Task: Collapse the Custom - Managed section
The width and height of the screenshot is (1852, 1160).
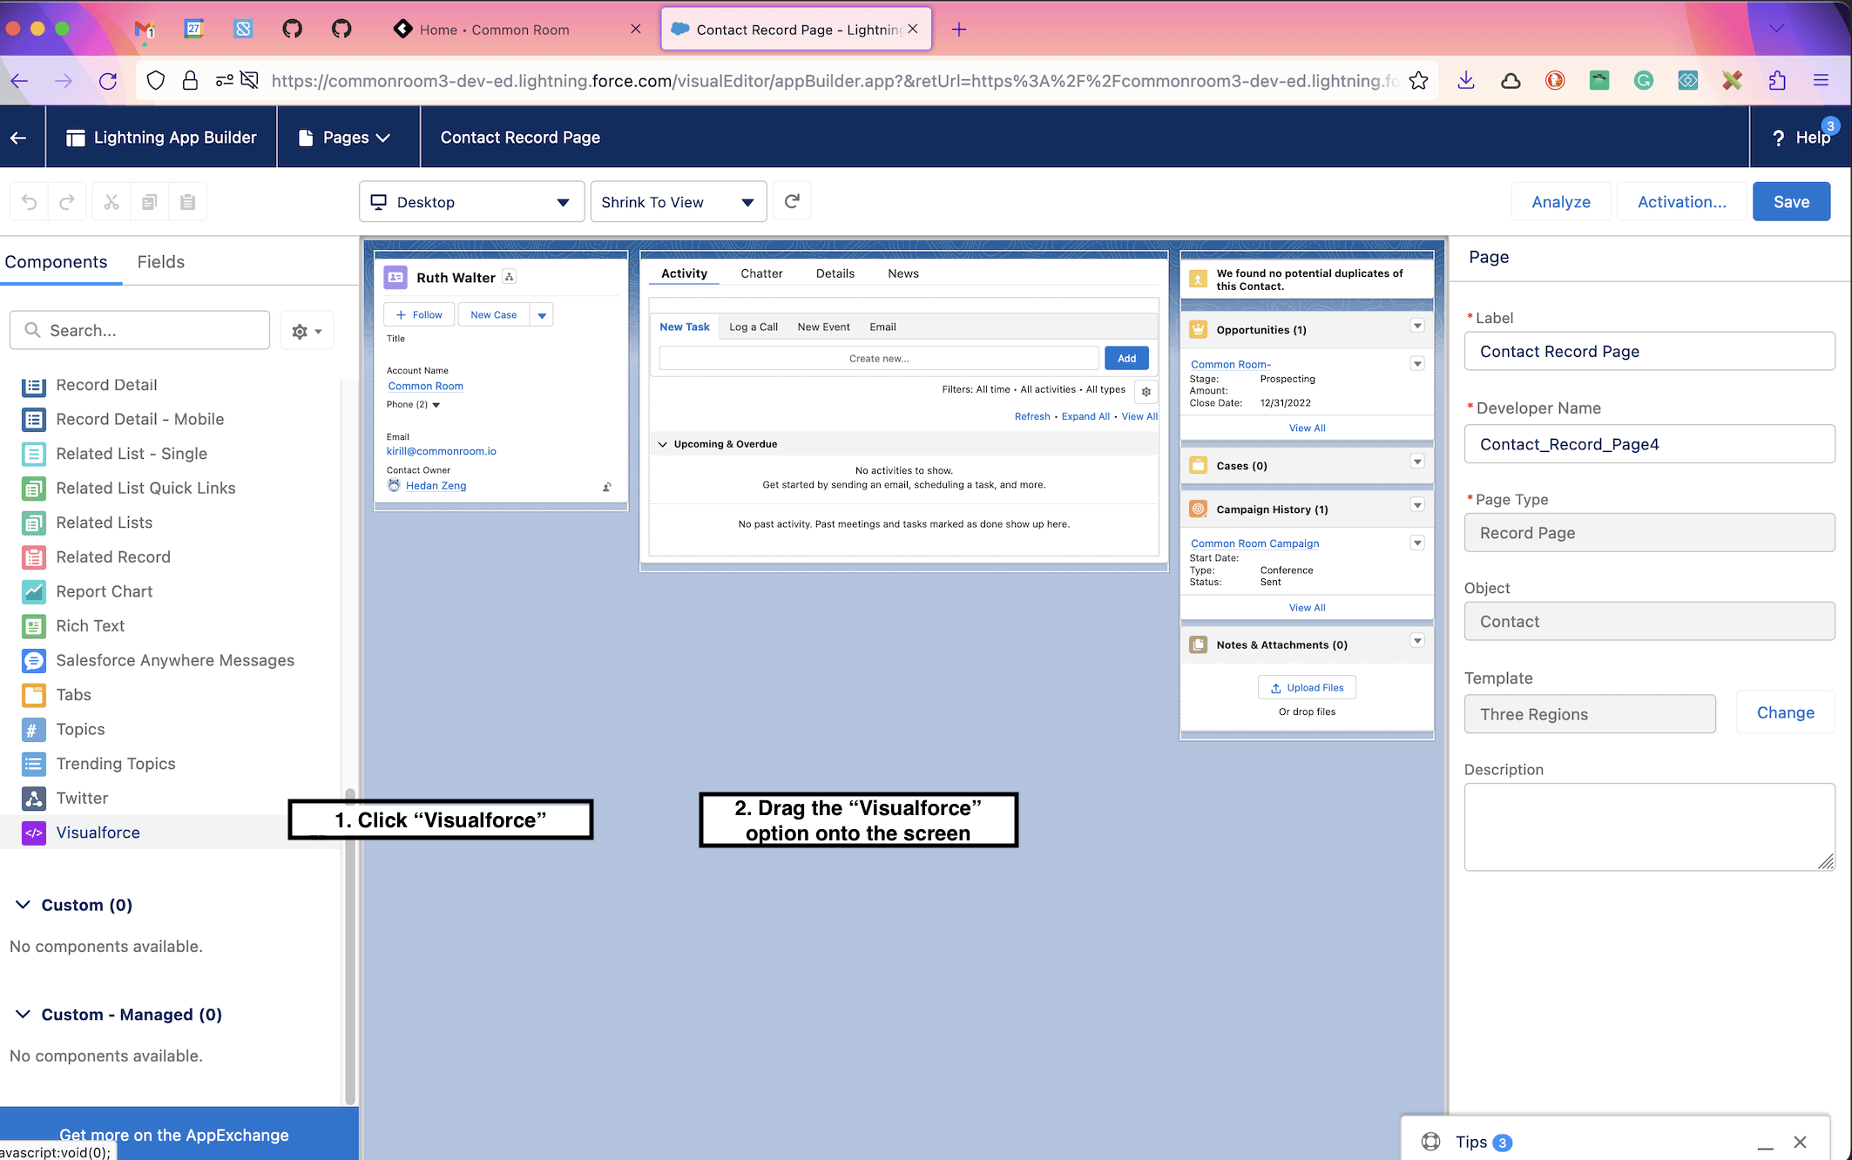Action: (x=24, y=1015)
